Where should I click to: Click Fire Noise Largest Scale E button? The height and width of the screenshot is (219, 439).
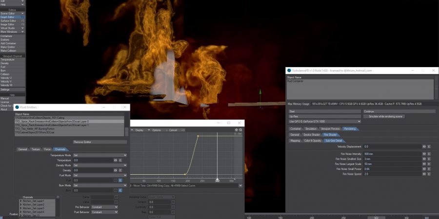tap(429, 164)
